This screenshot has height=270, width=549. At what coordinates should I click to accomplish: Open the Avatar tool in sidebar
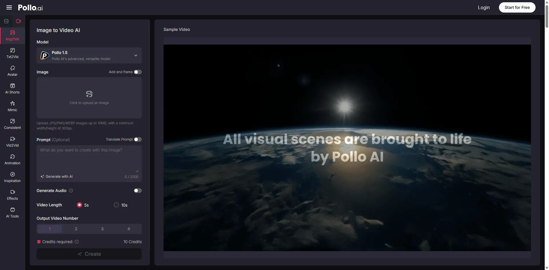(x=13, y=71)
